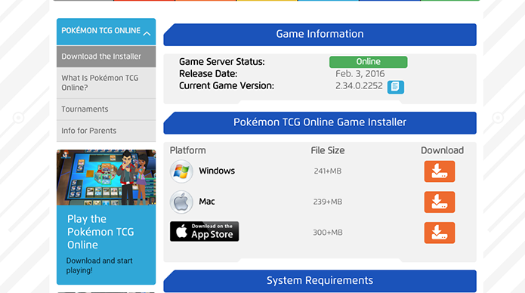Image resolution: width=525 pixels, height=293 pixels.
Task: Click orange download button in App Store row
Action: point(440,233)
